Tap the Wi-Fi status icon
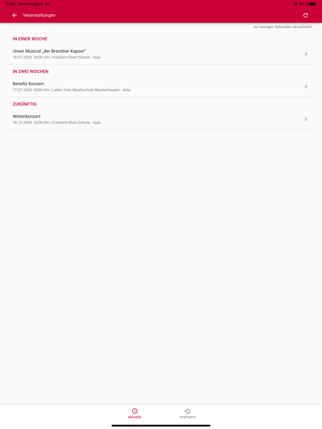322x429 pixels. coord(295,4)
